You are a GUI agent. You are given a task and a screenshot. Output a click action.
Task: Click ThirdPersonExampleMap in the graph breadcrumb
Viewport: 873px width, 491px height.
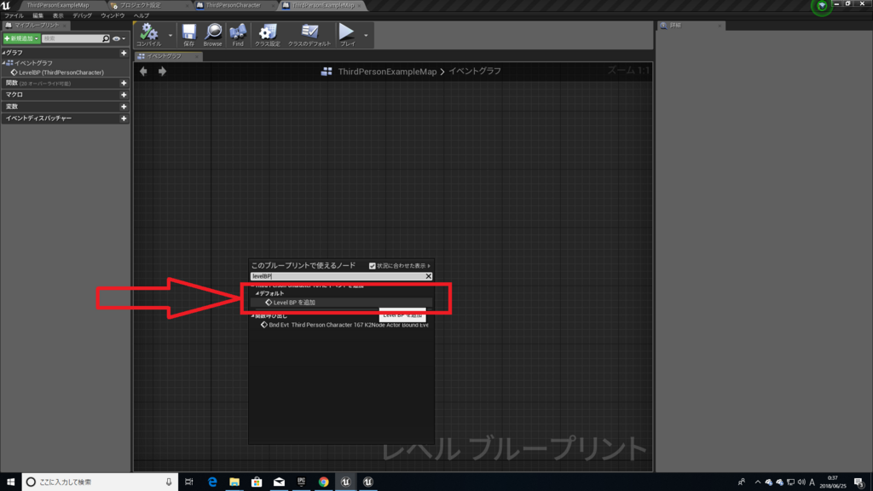tap(387, 72)
